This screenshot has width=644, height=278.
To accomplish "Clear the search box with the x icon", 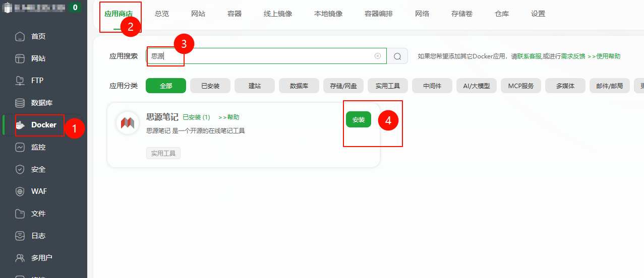I will click(377, 56).
